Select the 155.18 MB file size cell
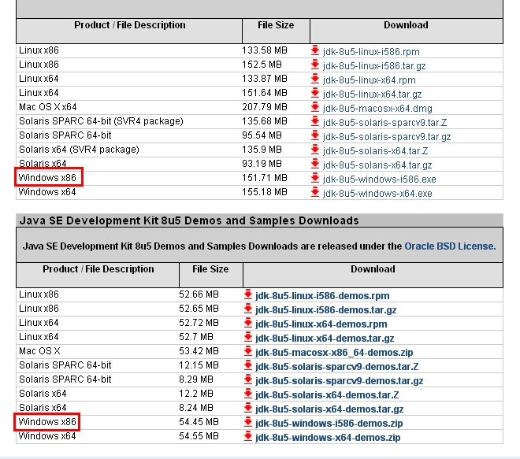520x459 pixels. point(264,192)
